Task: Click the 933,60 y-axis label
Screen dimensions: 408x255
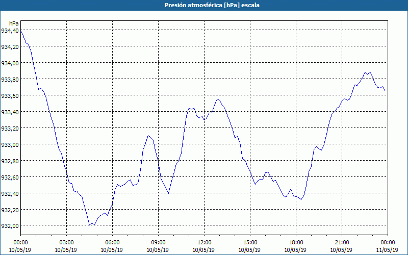Action: click(10, 96)
